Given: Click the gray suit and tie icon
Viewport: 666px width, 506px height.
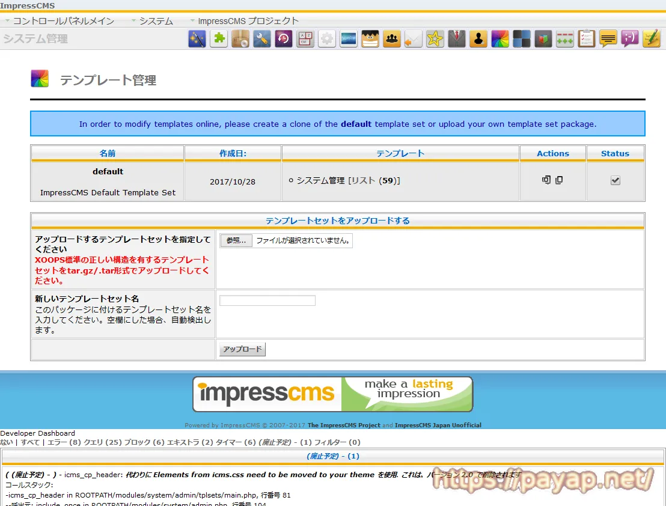Looking at the screenshot, I should tap(457, 39).
